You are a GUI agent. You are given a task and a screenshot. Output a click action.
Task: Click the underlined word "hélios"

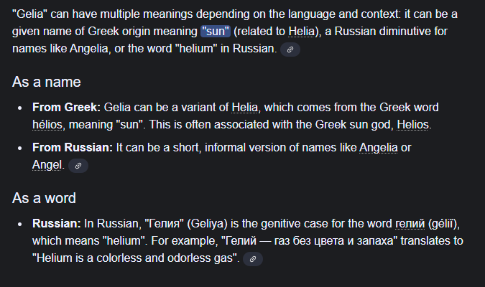[x=47, y=125]
